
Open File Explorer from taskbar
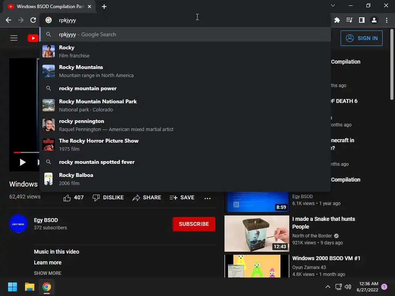coord(29,287)
